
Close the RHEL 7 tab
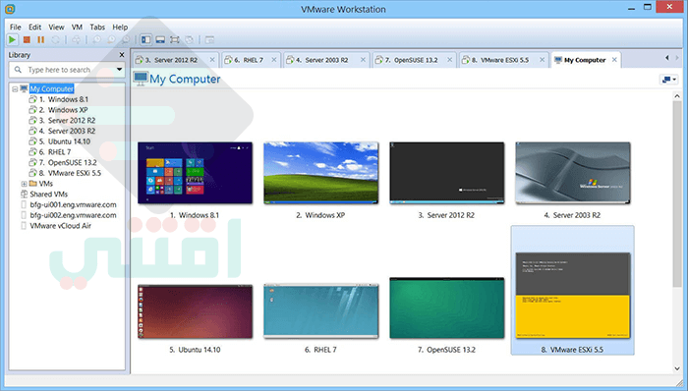[274, 60]
